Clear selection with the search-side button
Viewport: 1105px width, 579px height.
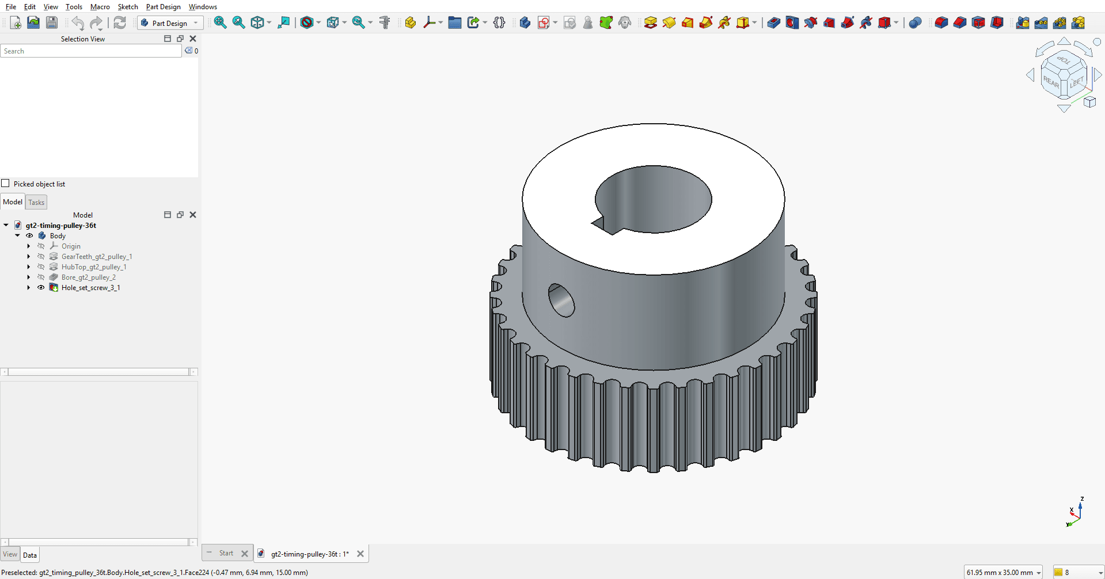pyautogui.click(x=188, y=51)
